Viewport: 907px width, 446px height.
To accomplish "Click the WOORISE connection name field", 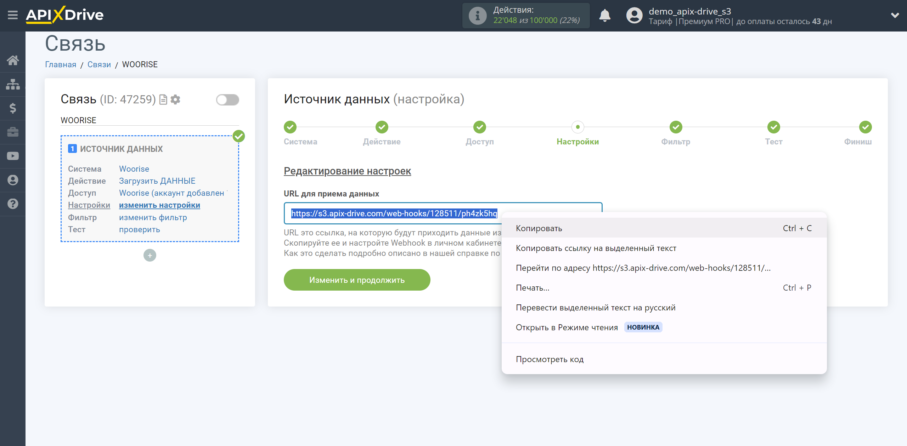I will (150, 120).
